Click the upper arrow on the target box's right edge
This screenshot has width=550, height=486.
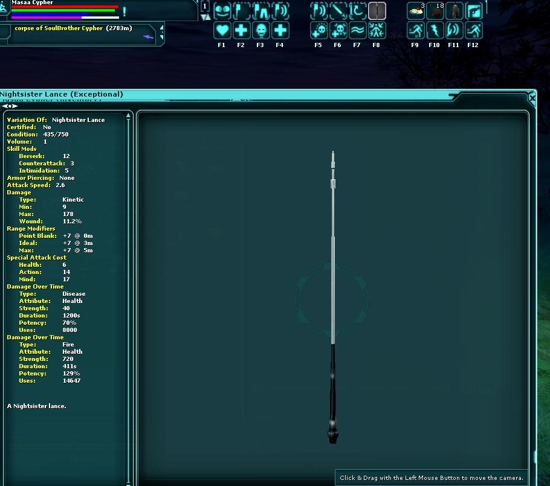pyautogui.click(x=162, y=28)
